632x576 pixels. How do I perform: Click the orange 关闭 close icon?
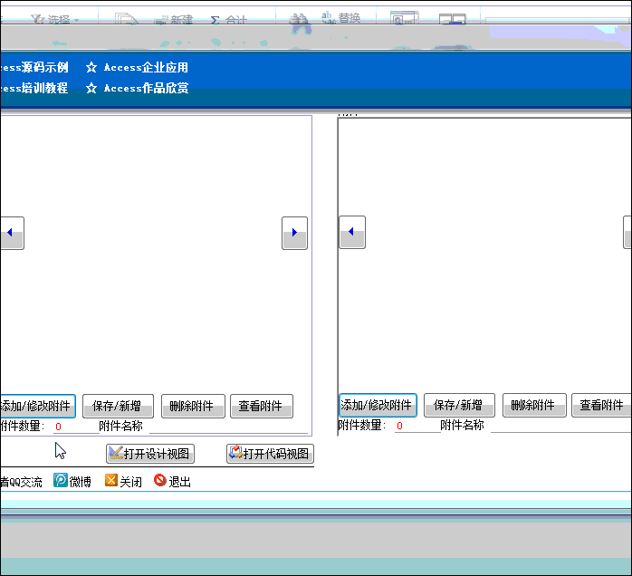[110, 481]
